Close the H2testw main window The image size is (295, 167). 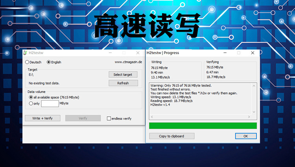(138, 53)
